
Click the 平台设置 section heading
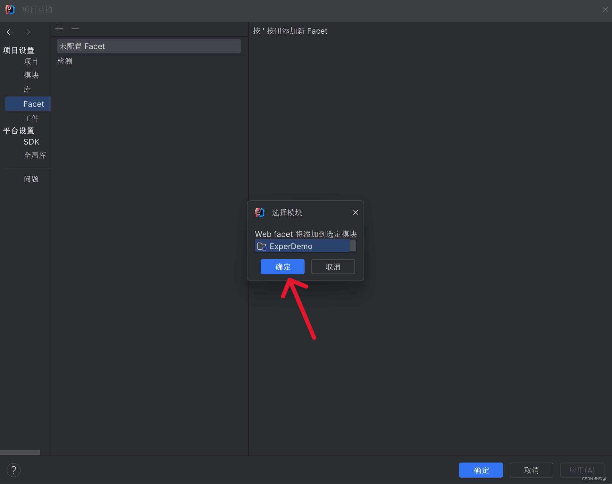pos(19,131)
